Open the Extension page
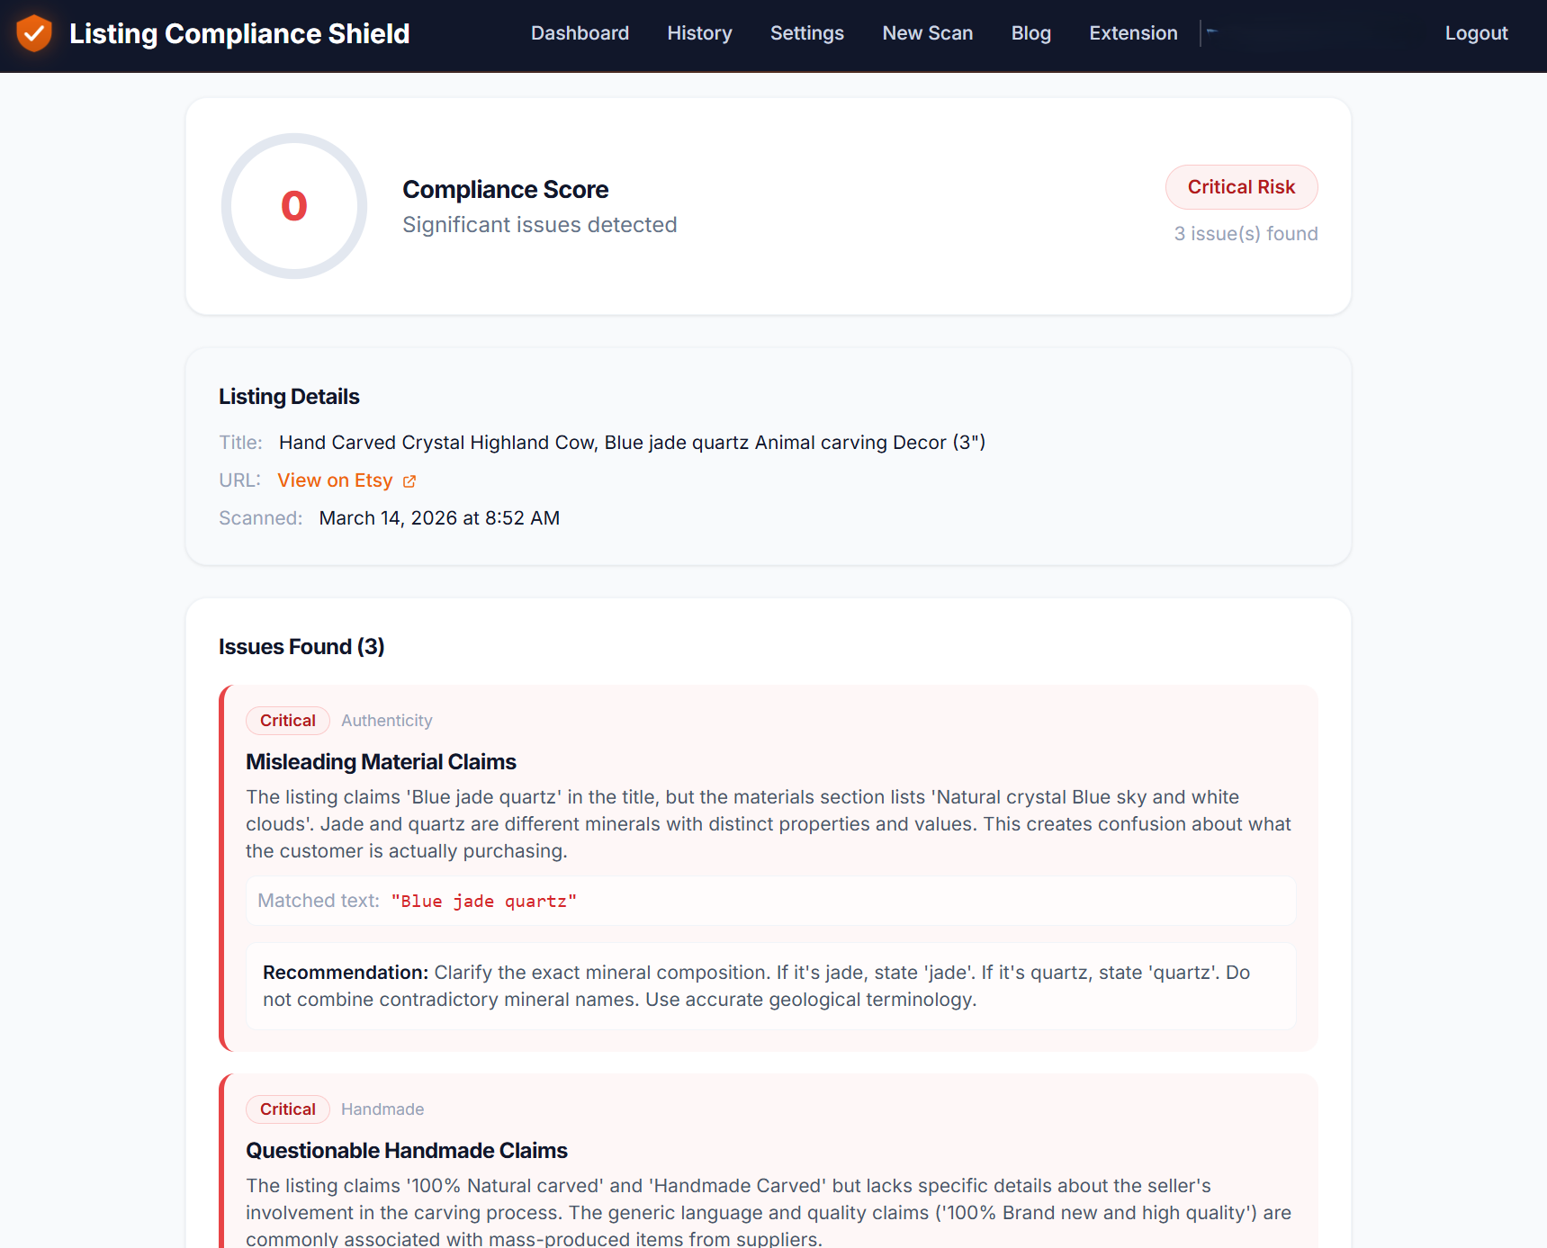The height and width of the screenshot is (1248, 1547). [1133, 33]
